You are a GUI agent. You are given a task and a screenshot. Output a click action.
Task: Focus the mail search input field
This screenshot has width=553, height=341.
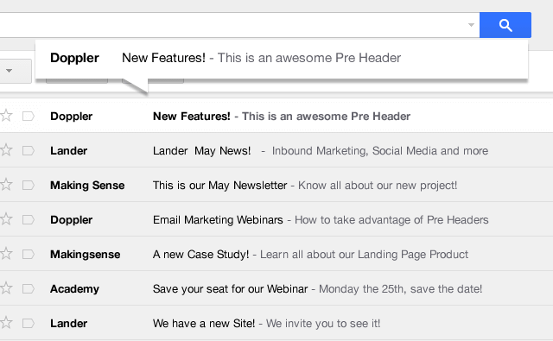[232, 25]
